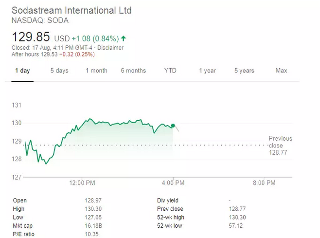Click the 12:00 PM axis label
Viewport: 320px width, 238px height.
pyautogui.click(x=82, y=183)
